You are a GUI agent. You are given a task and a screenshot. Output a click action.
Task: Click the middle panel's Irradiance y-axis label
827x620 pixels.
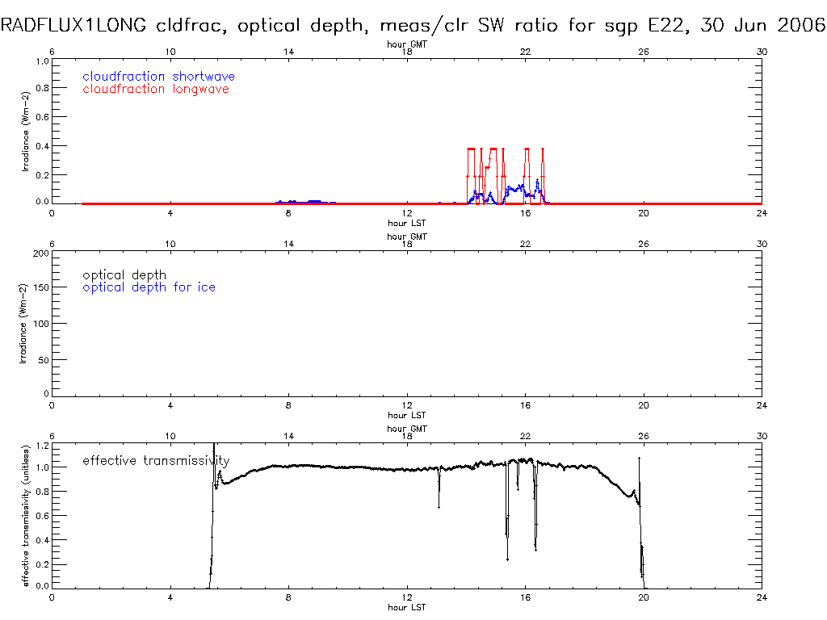pyautogui.click(x=23, y=323)
